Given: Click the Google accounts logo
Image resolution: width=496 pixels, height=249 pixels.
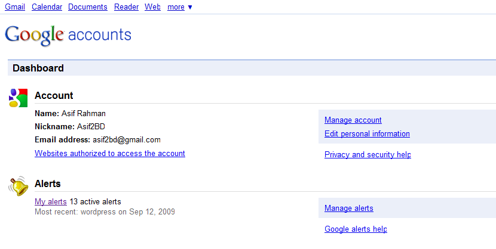Looking at the screenshot, I should click(68, 35).
